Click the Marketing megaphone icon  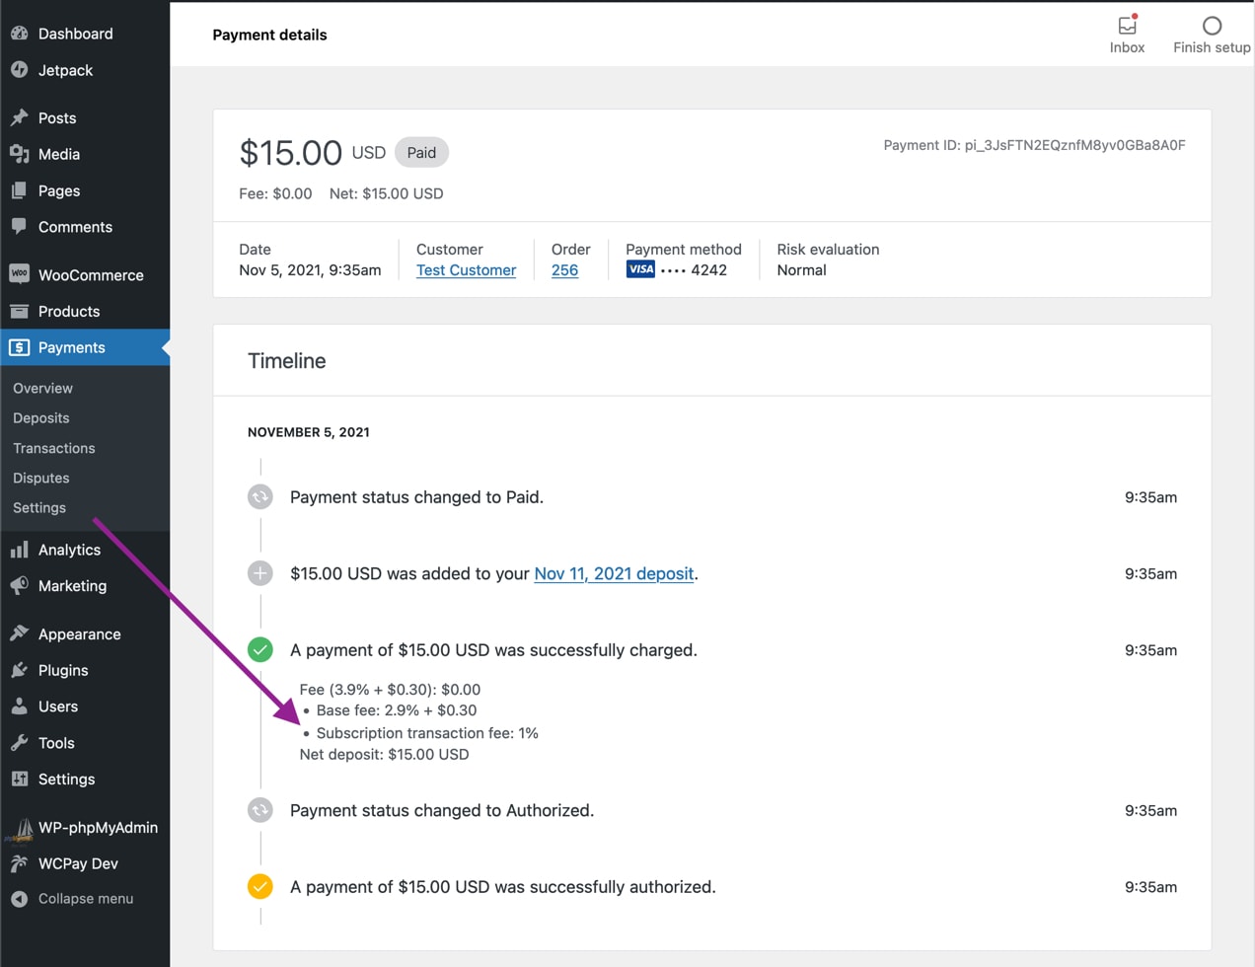click(x=19, y=585)
